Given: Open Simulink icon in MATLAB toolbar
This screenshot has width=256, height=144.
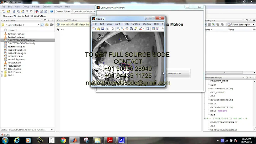Looking at the screenshot, I should [x=37, y=11].
